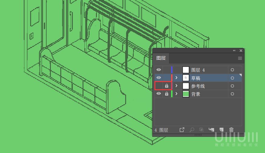This screenshot has width=265, height=153.
Task: Click the Create New Sublayer icon
Action: 211,130
